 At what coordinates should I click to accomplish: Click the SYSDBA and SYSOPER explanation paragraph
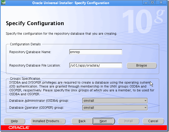[82, 88]
